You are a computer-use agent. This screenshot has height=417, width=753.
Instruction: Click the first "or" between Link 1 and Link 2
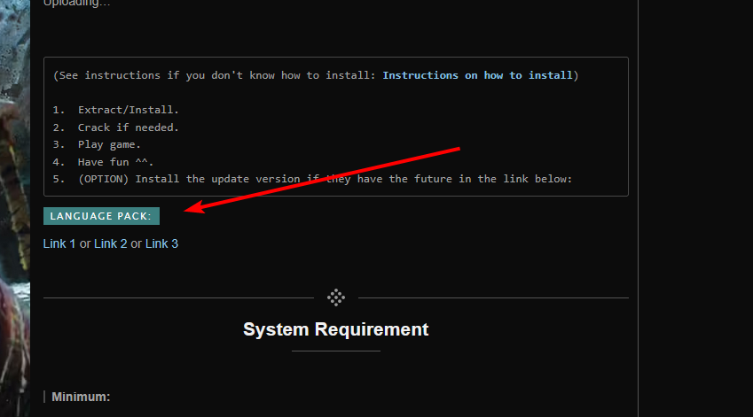tap(85, 243)
